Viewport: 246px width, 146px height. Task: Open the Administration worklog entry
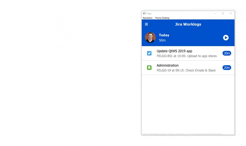[x=188, y=68]
